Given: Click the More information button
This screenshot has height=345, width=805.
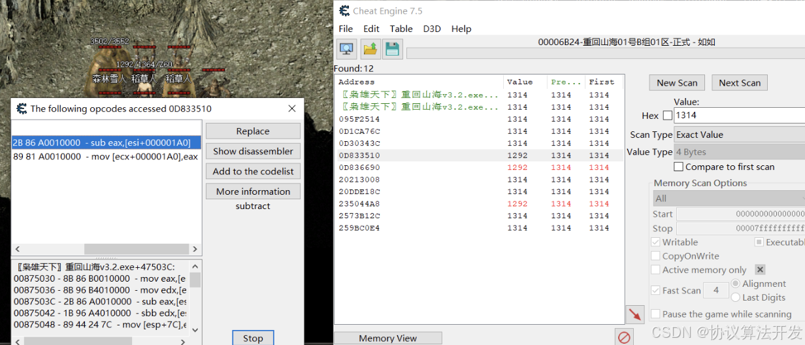Looking at the screenshot, I should [253, 191].
